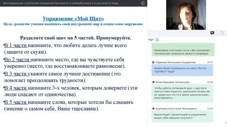
Task: Click the message ending with ПРОГОВОРИТЬ!
Action: [x=182, y=93]
